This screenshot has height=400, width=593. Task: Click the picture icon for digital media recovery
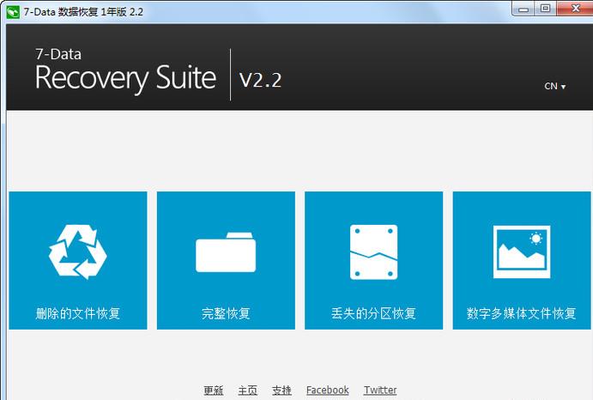click(x=522, y=252)
